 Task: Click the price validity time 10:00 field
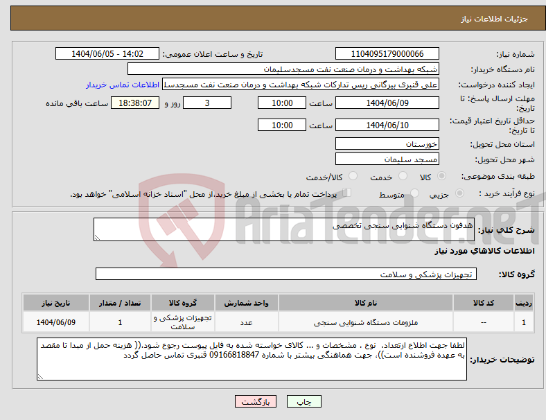[282, 125]
